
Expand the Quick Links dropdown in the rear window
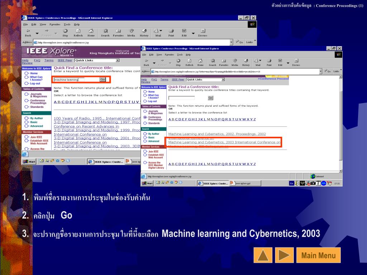(118, 60)
